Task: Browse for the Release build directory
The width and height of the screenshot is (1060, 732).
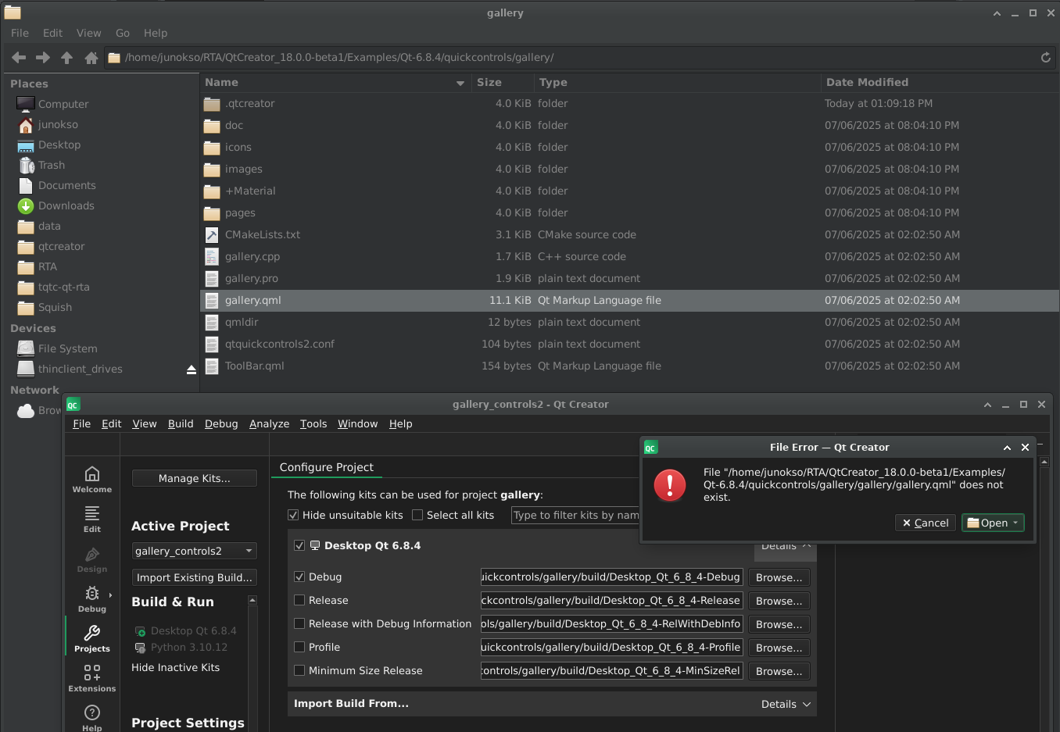Action: (779, 601)
